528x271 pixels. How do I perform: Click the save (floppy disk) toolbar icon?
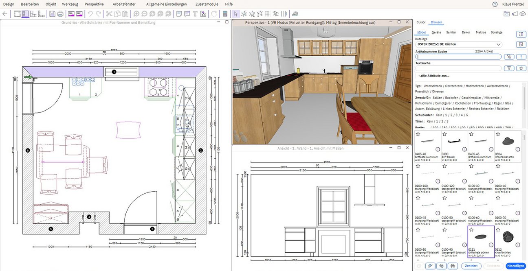52,14
